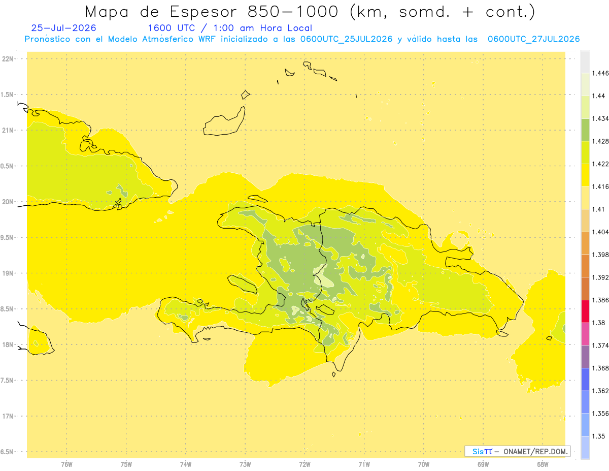Click the 'Pronóstico con el Modelo Atmósferico WRF' line
The image size is (609, 471).
(x=121, y=39)
